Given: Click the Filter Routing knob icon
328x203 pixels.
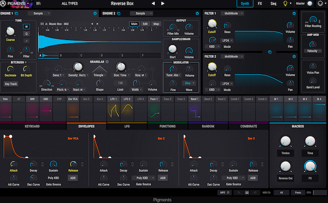Looking at the screenshot, I should pyautogui.click(x=313, y=19).
